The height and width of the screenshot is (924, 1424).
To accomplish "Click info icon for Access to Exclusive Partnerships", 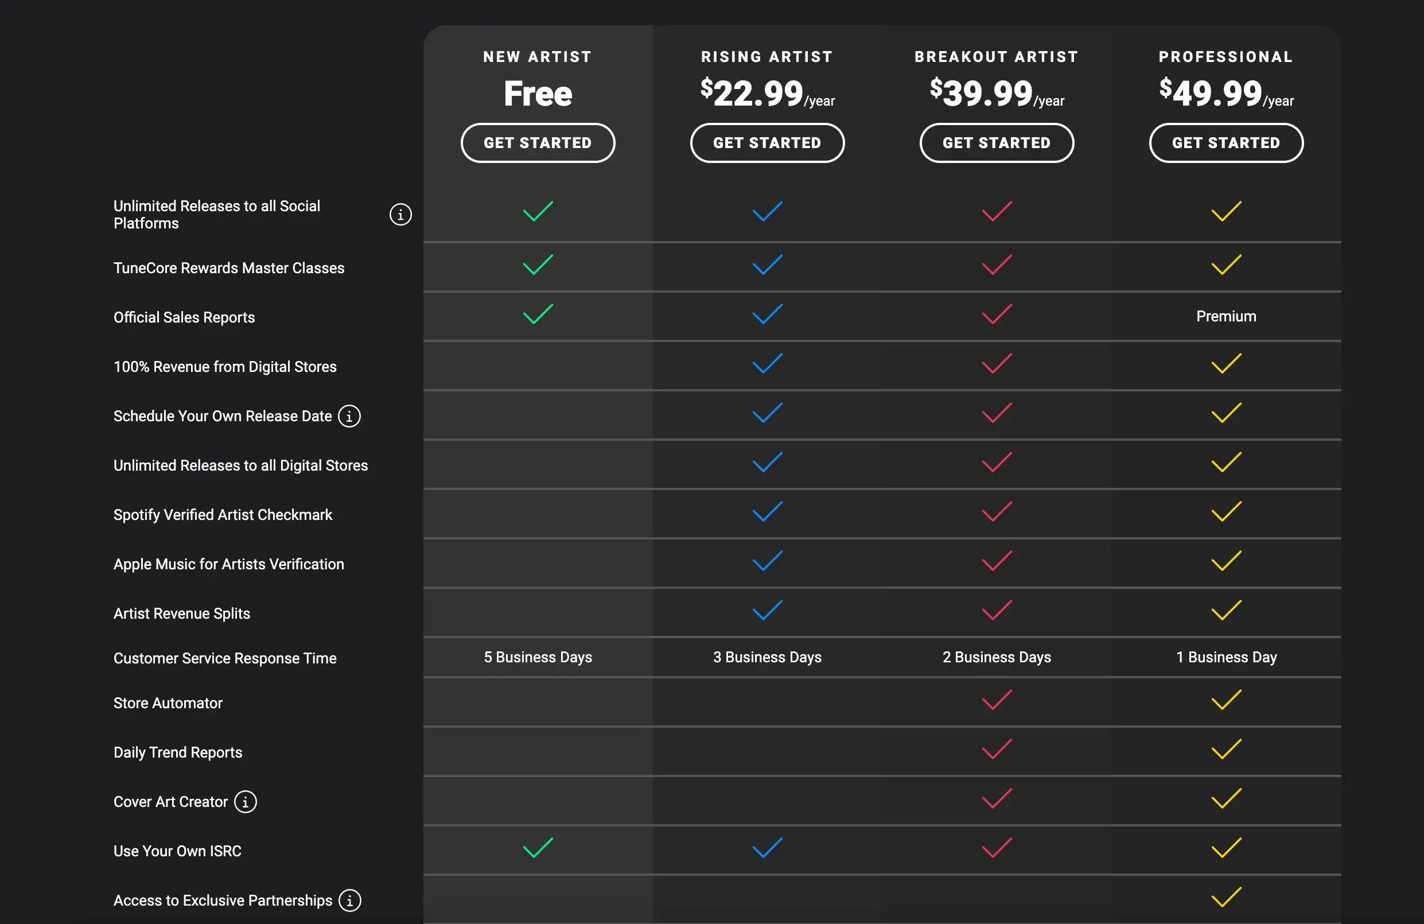I will point(350,900).
